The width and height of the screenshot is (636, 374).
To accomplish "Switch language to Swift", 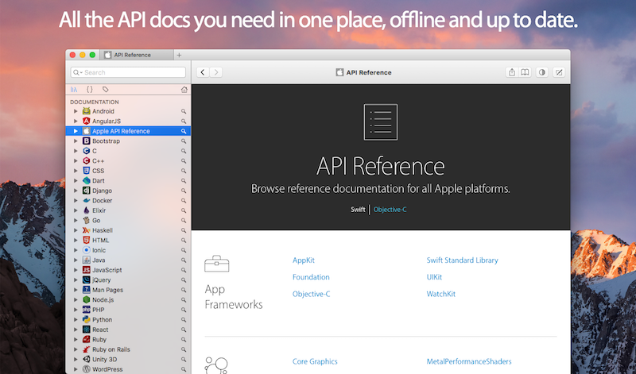I will [x=358, y=210].
